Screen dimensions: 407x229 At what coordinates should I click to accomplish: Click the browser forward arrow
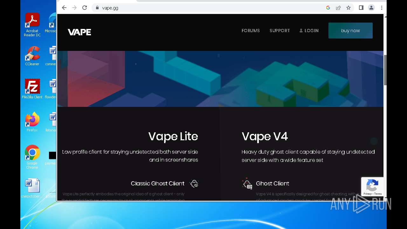[74, 8]
